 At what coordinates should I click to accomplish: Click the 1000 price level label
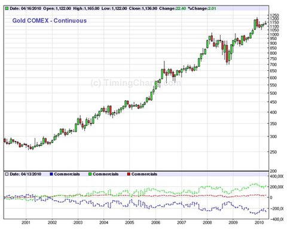click(274, 35)
